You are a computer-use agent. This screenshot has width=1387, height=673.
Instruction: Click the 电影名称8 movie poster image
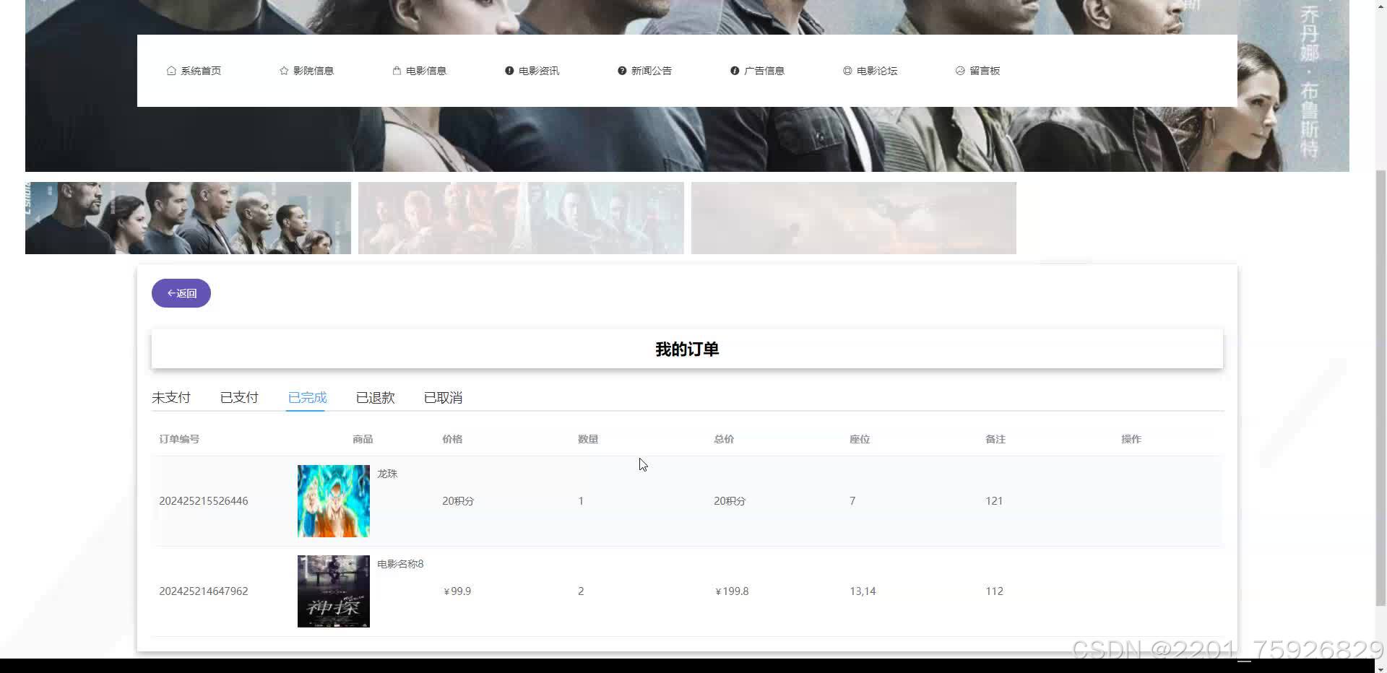pyautogui.click(x=334, y=591)
